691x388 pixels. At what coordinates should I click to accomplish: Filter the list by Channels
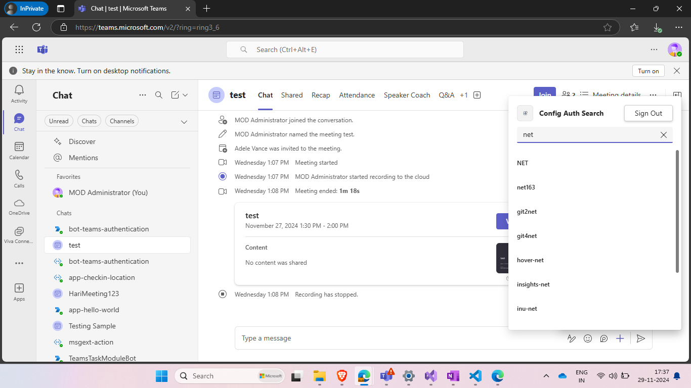[122, 121]
